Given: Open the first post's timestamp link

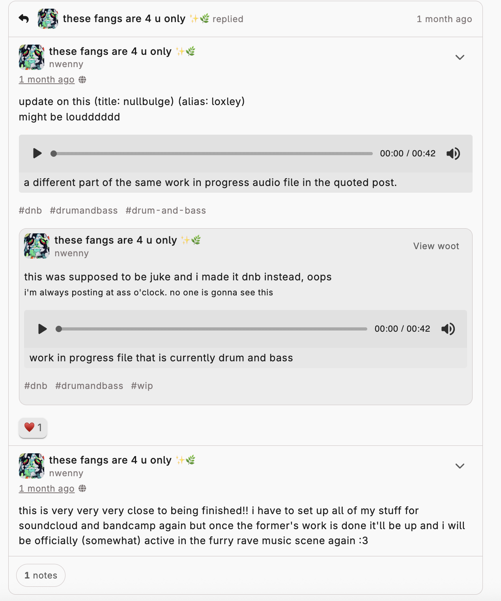Looking at the screenshot, I should (47, 79).
